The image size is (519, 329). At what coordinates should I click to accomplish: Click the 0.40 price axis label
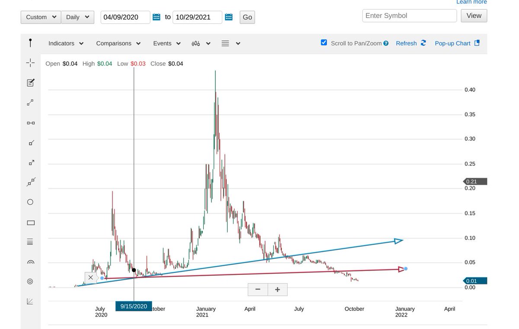[470, 90]
